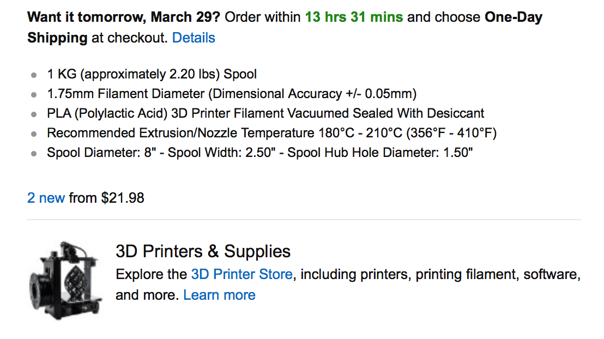Click the 3D printer product image
Image resolution: width=604 pixels, height=339 pixels.
pos(64,280)
